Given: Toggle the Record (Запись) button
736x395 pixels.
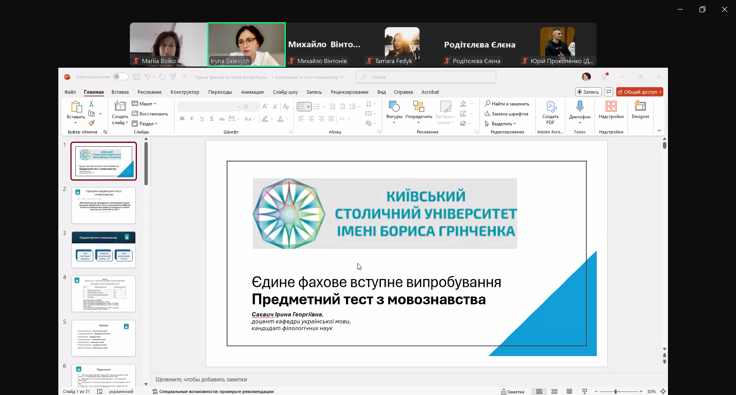Looking at the screenshot, I should [588, 92].
